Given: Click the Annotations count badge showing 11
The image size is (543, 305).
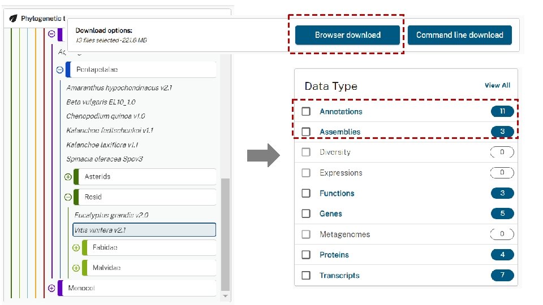Looking at the screenshot, I should pos(502,111).
